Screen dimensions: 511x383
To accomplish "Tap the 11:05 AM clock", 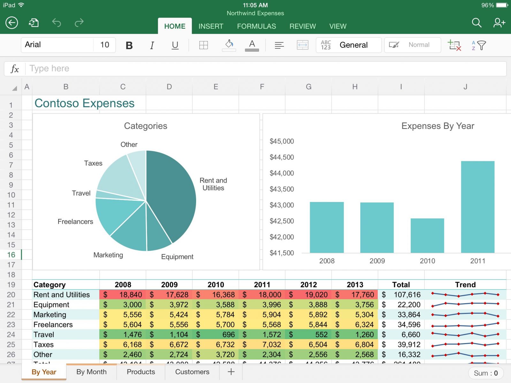I will coord(255,5).
